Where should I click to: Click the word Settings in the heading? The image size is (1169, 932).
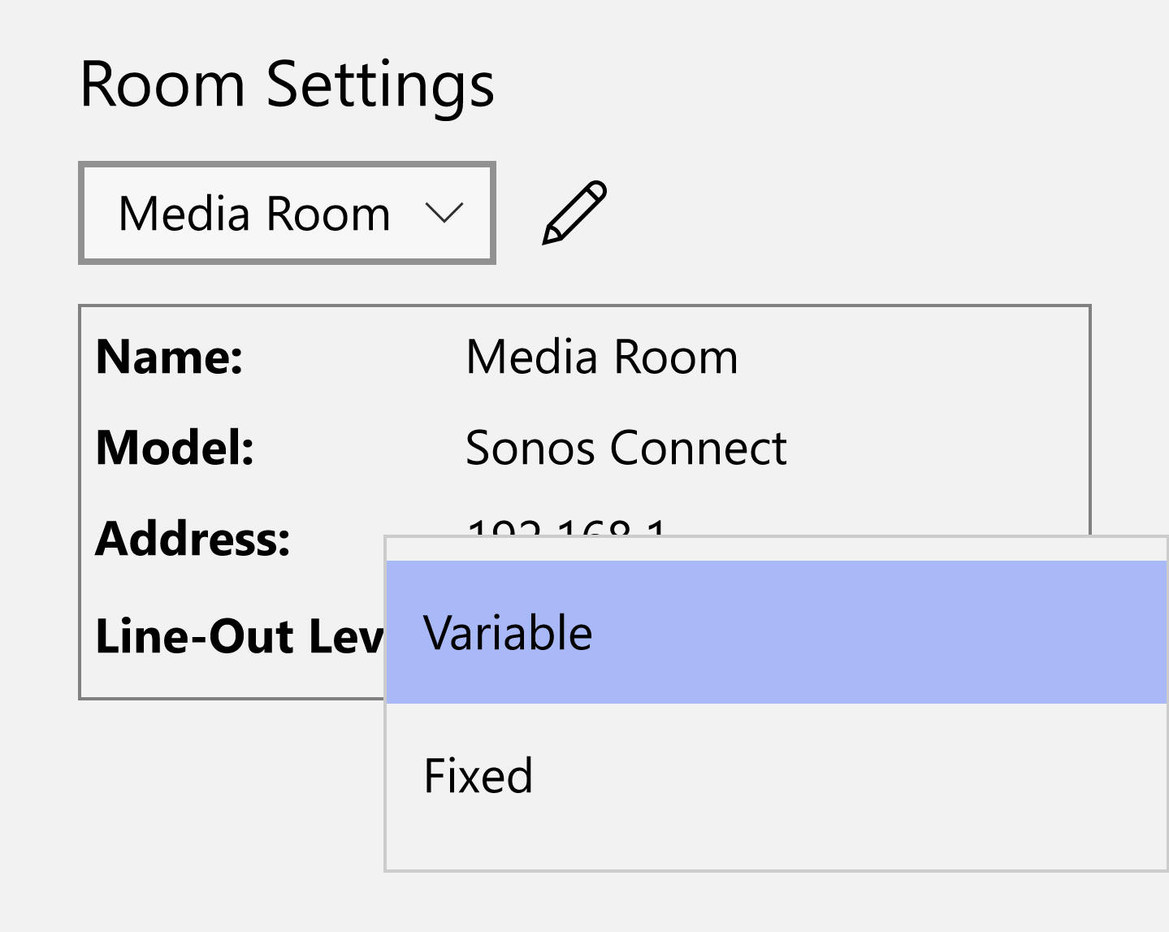379,84
